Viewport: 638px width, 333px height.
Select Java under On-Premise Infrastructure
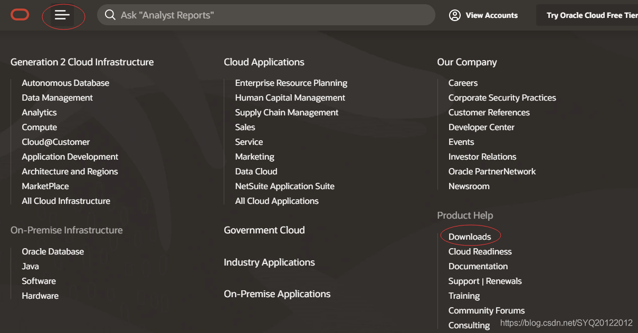(x=31, y=266)
